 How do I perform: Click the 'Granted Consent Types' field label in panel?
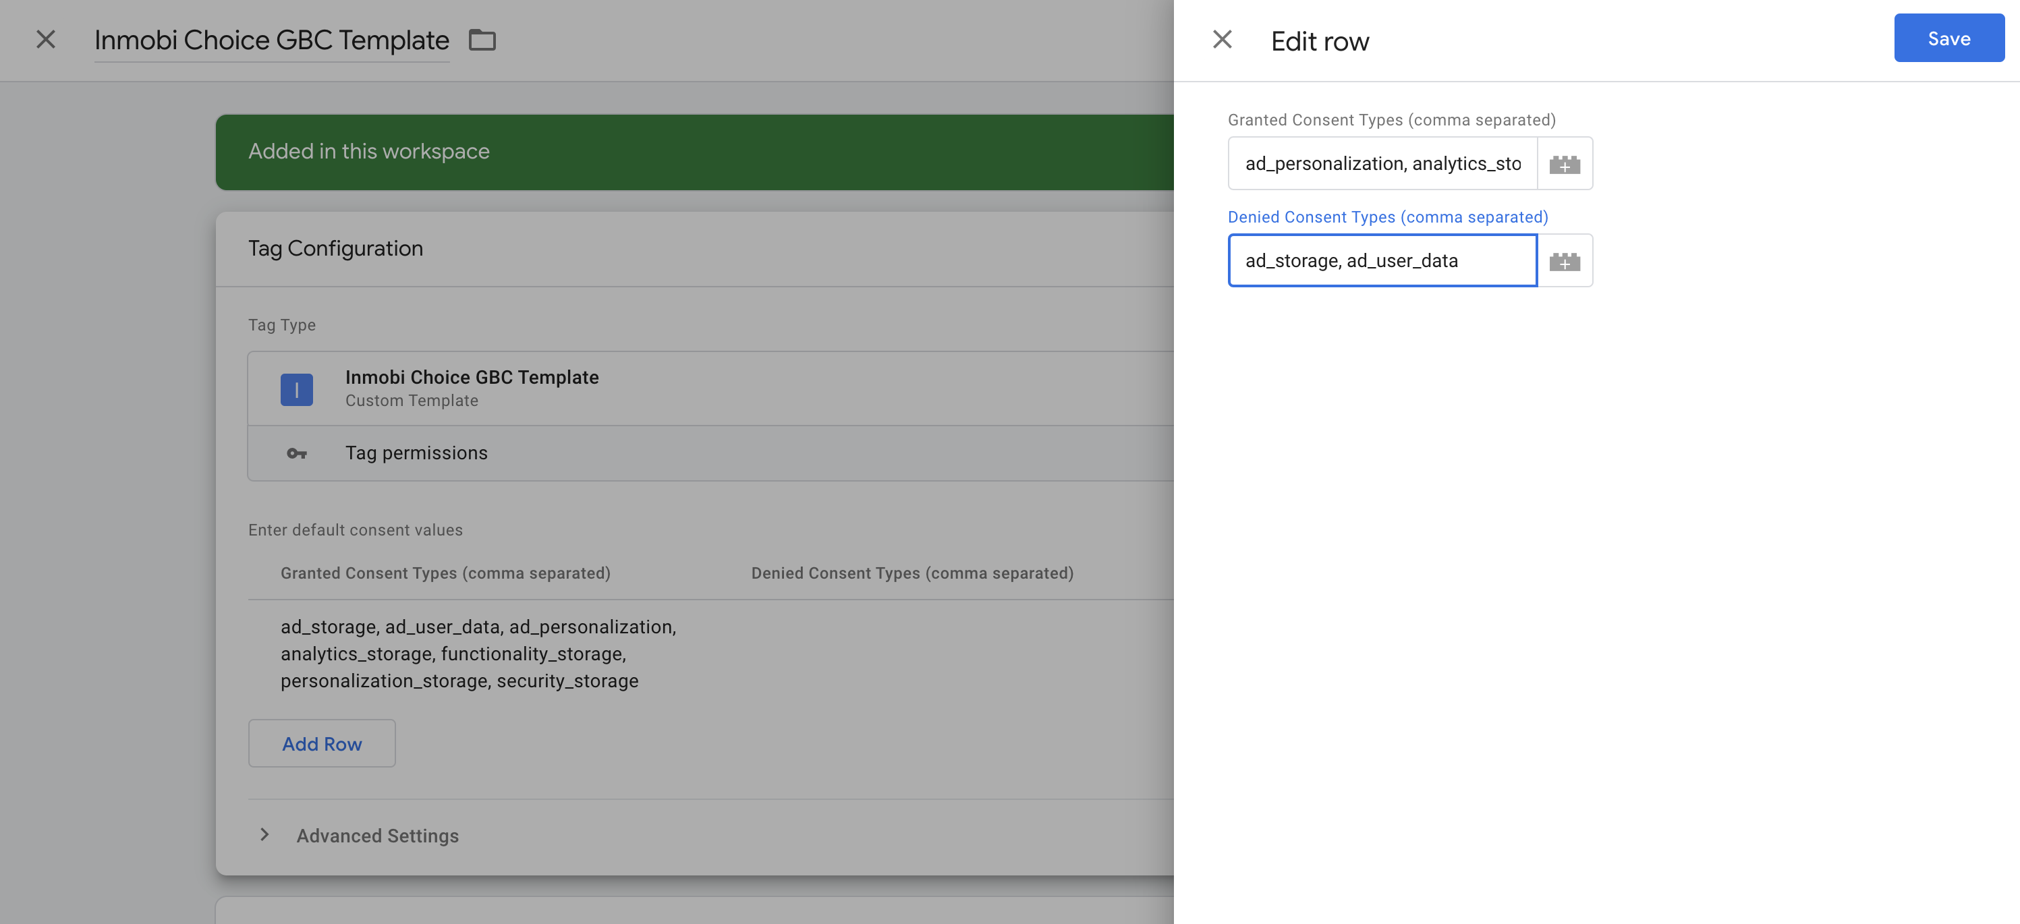[x=1391, y=120]
